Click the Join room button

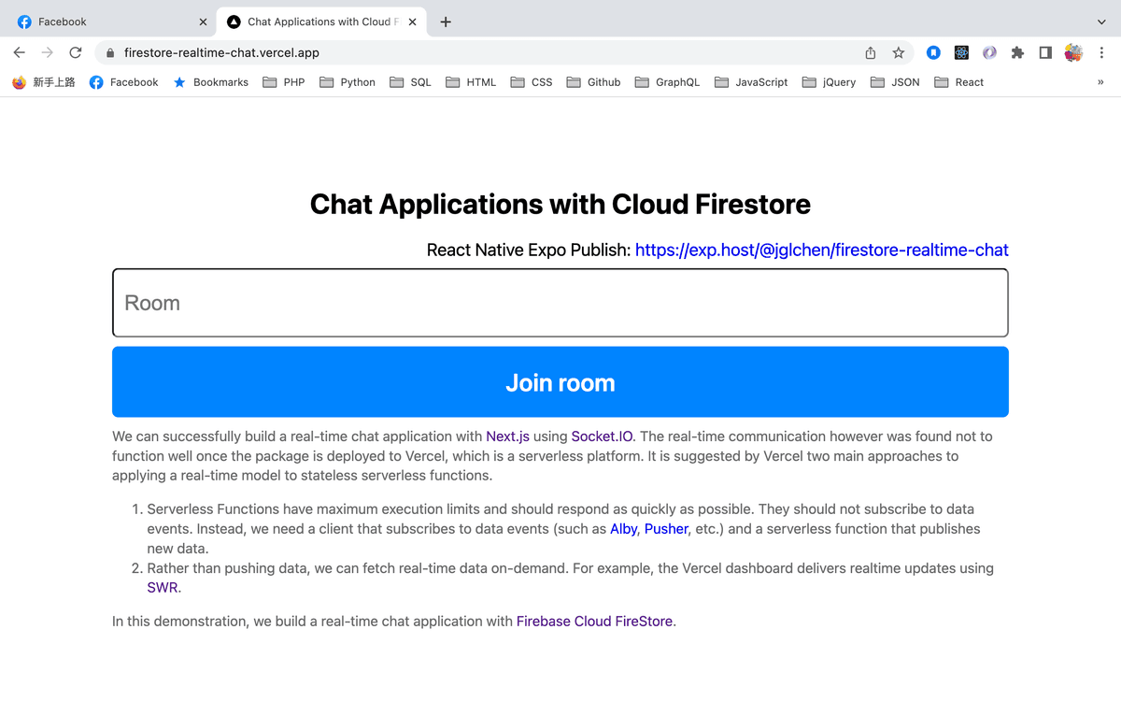(x=560, y=382)
